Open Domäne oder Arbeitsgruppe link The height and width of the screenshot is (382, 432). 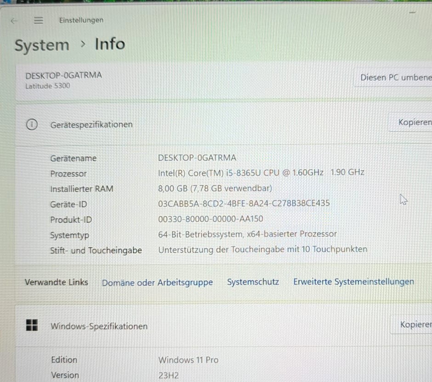[x=157, y=282]
